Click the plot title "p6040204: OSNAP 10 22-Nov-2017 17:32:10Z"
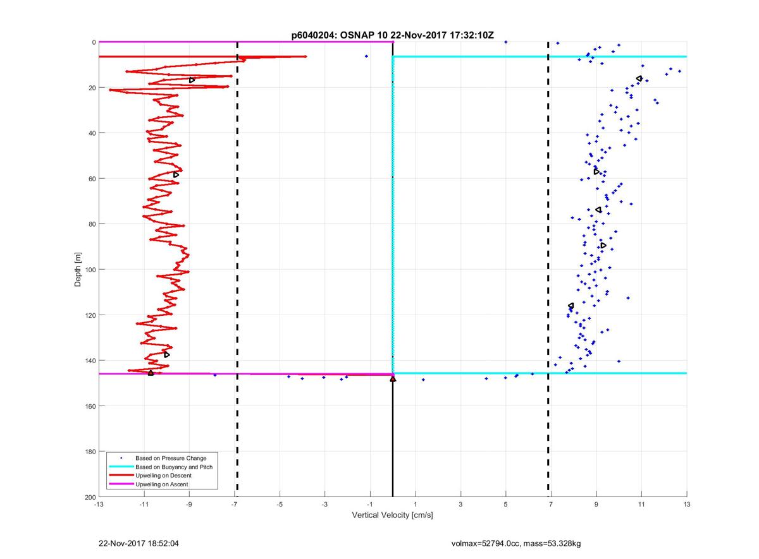 click(393, 35)
